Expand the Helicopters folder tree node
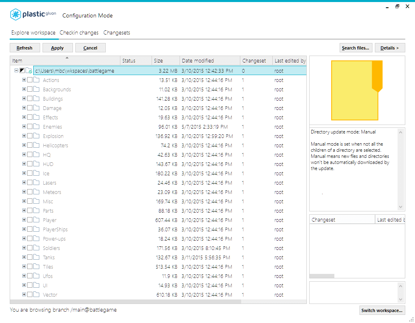This screenshot has height=323, width=415. coord(24,145)
